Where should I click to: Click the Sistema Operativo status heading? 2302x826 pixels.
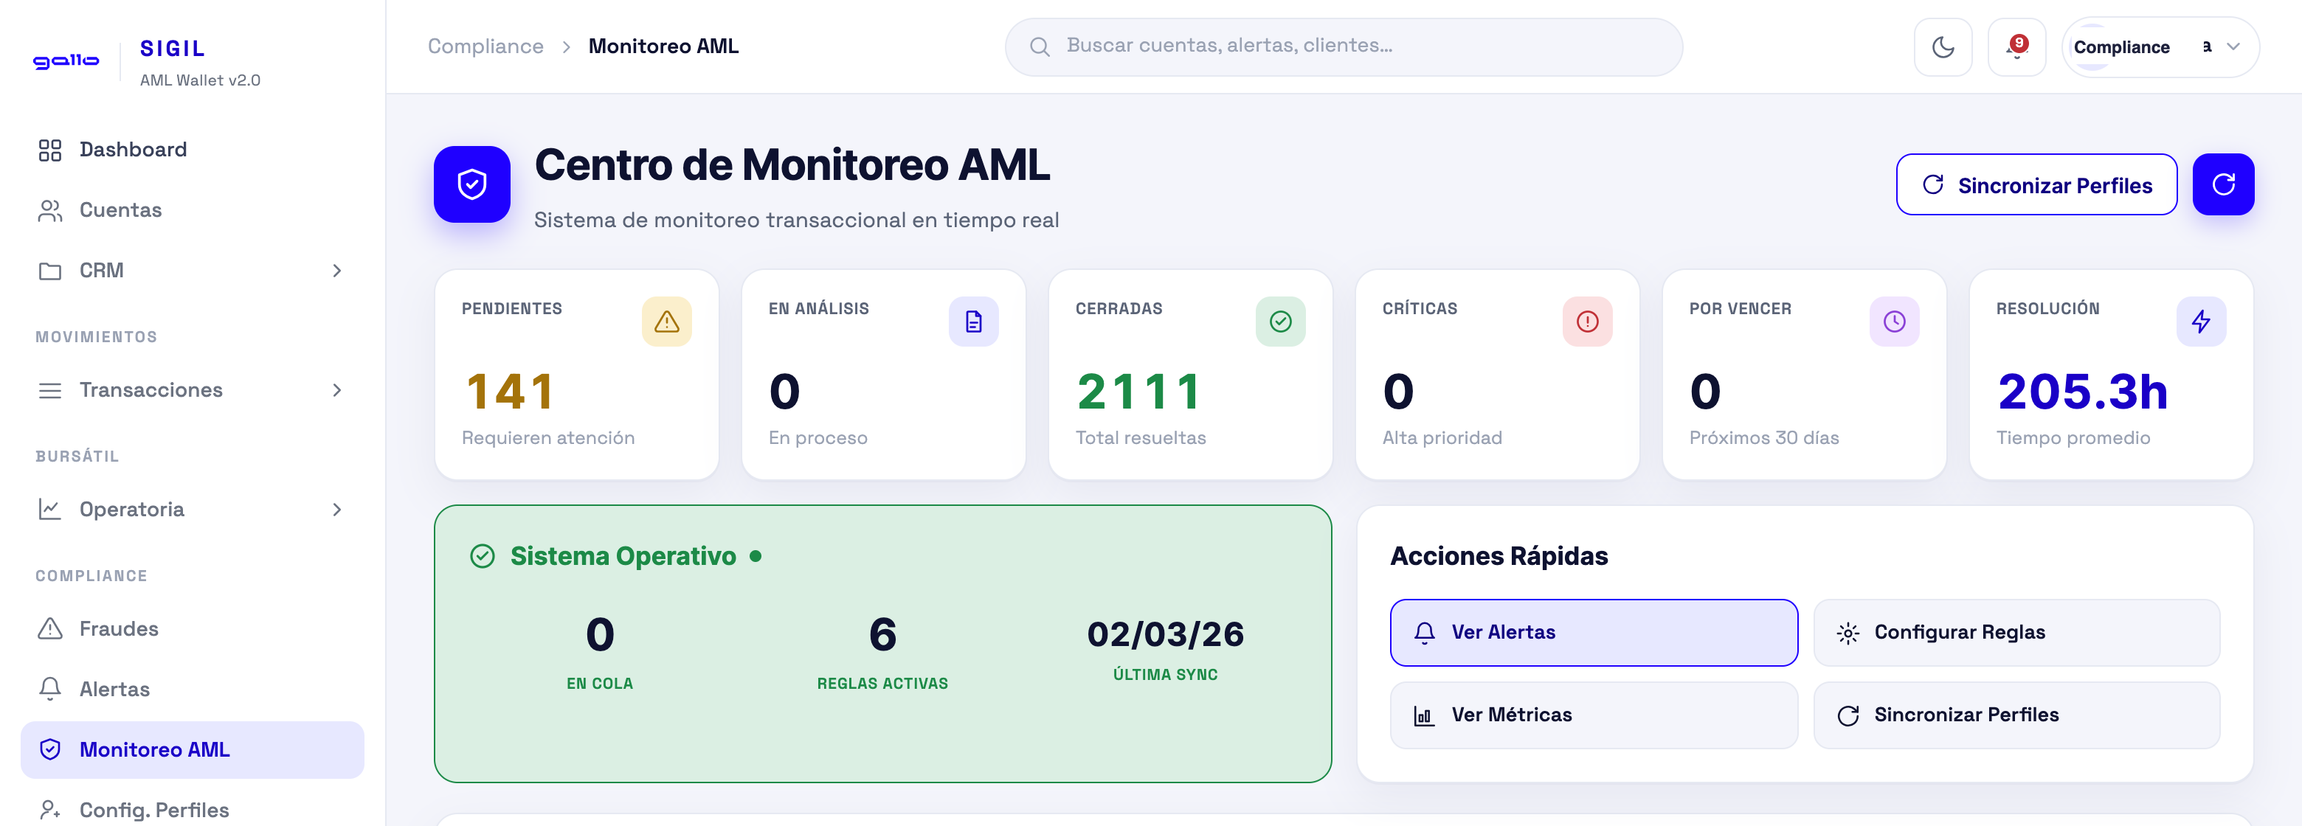(623, 556)
